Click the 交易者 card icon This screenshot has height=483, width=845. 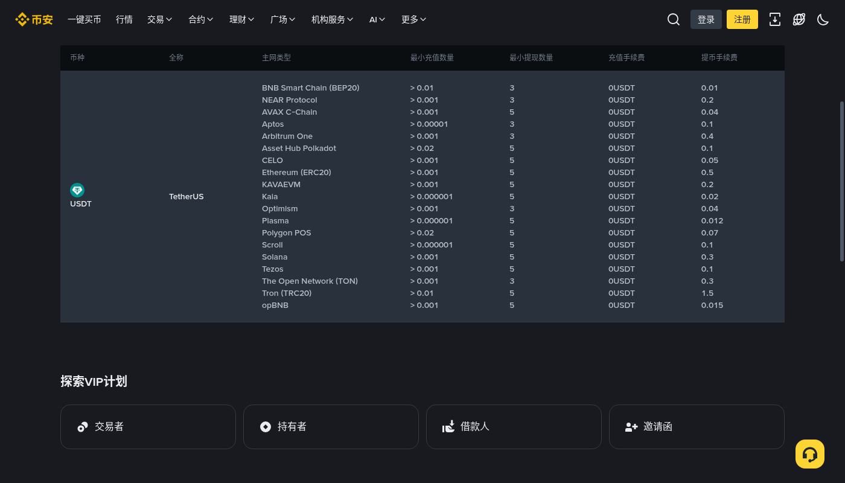point(83,427)
